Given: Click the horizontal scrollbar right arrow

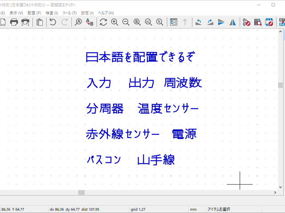Looking at the screenshot, I should [275, 193].
